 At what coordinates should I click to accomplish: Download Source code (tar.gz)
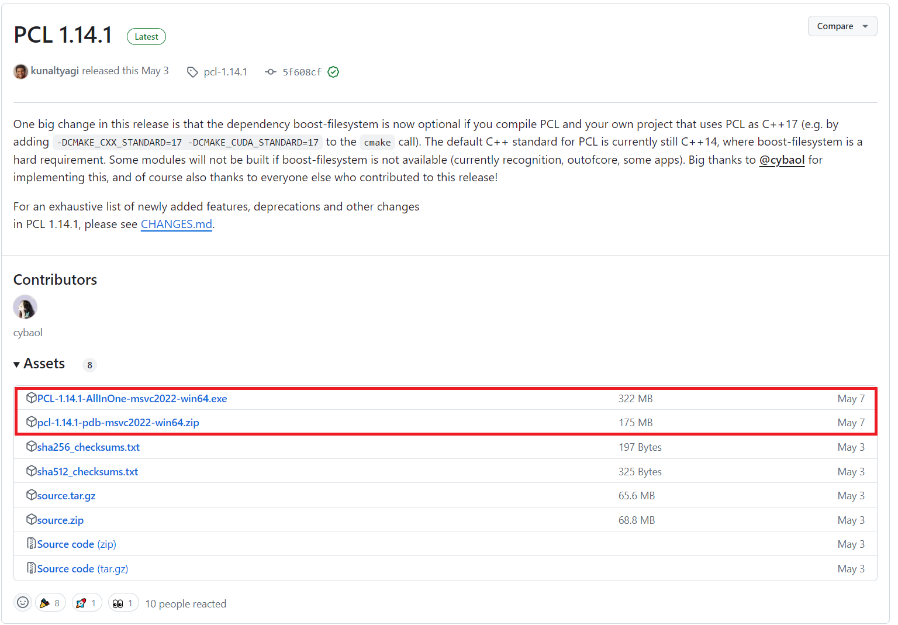click(x=82, y=569)
